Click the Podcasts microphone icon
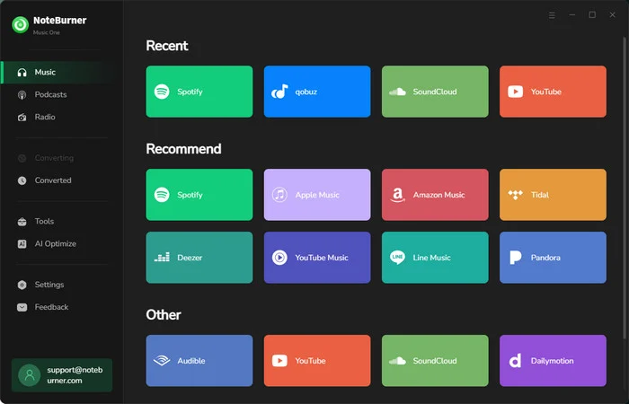 coord(22,95)
